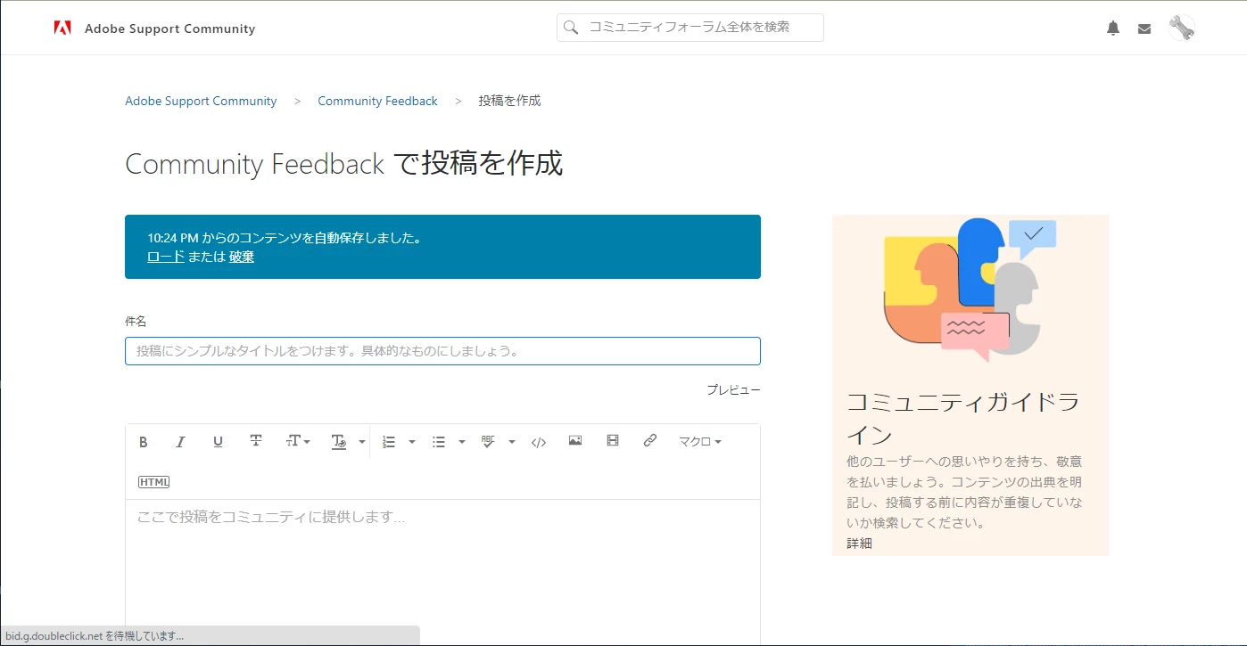Focus the community forum search field
The height and width of the screenshot is (646, 1247).
tap(690, 28)
